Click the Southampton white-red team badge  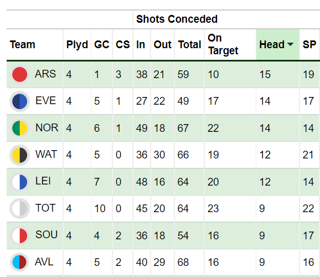point(19,235)
